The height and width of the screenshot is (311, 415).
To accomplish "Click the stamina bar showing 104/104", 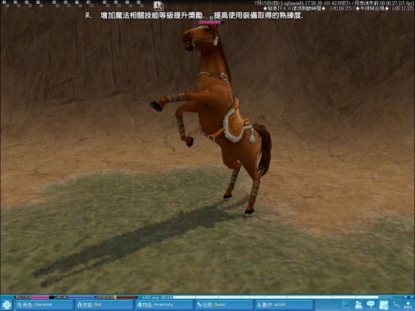I will [117, 297].
